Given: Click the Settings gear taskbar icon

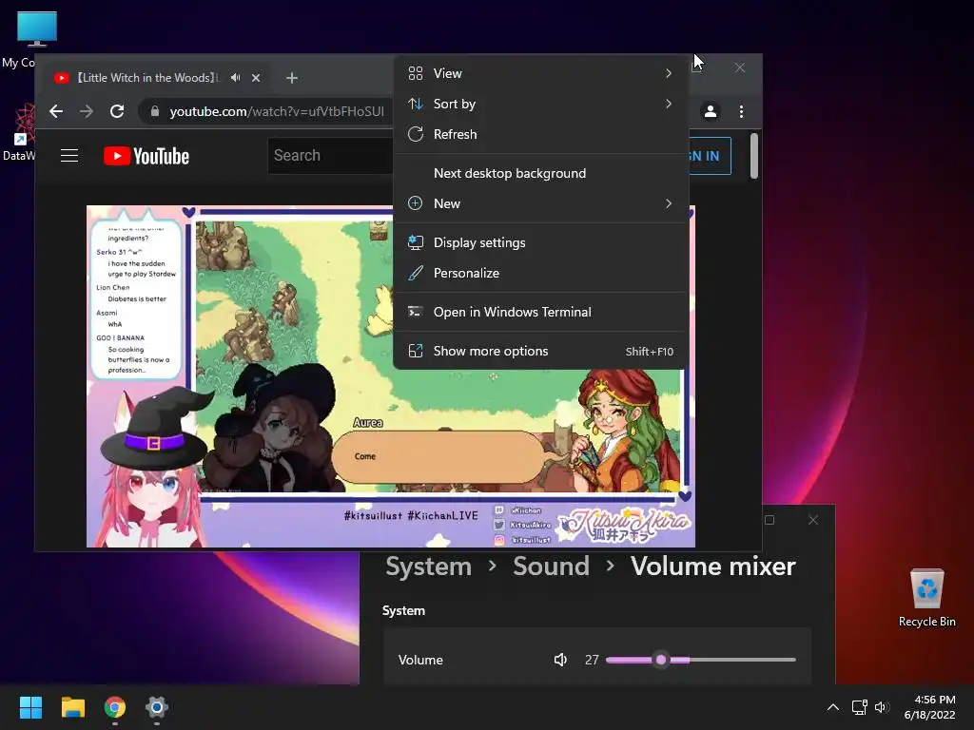Looking at the screenshot, I should point(157,707).
